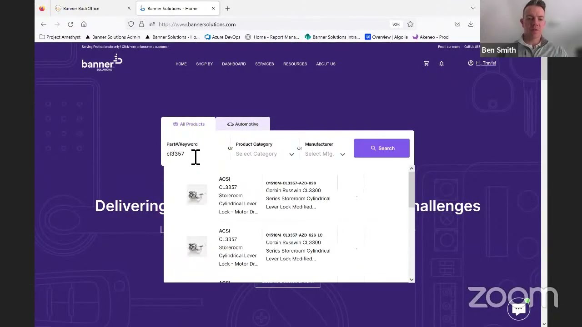The width and height of the screenshot is (582, 327).
Task: Open the browser downloads icon
Action: (x=471, y=24)
